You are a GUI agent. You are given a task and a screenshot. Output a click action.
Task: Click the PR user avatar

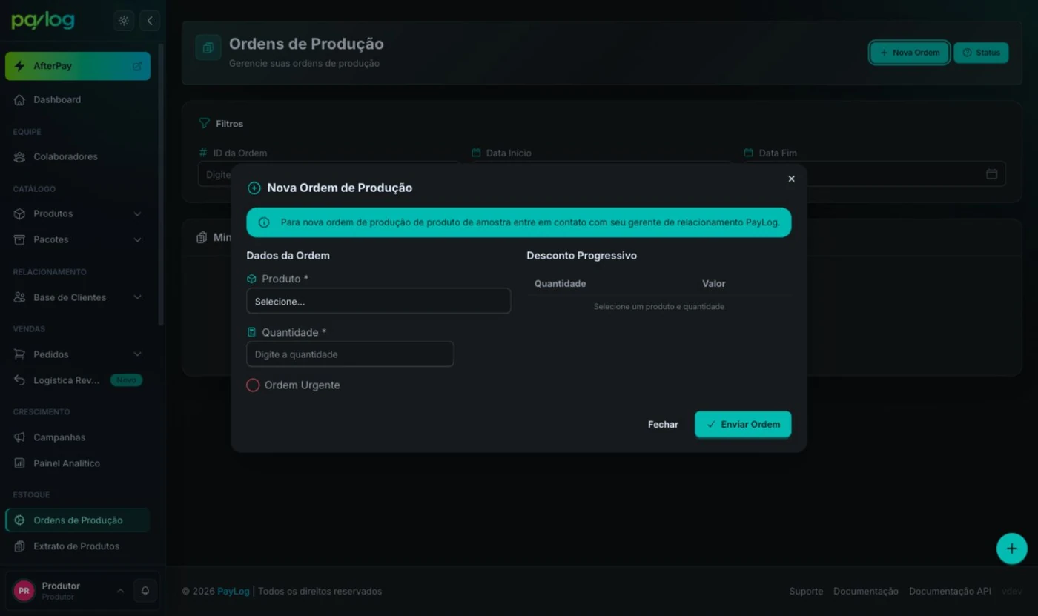click(24, 591)
